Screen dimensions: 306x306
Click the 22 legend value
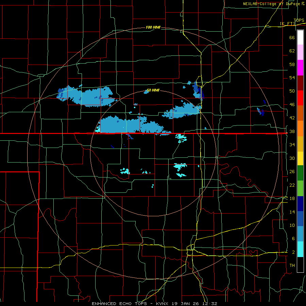(292, 185)
